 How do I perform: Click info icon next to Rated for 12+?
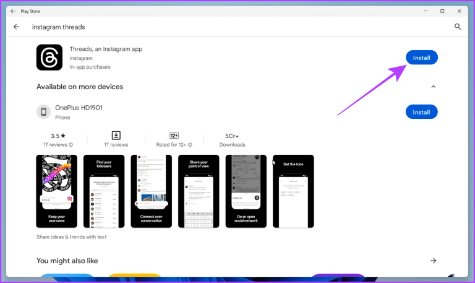(190, 145)
